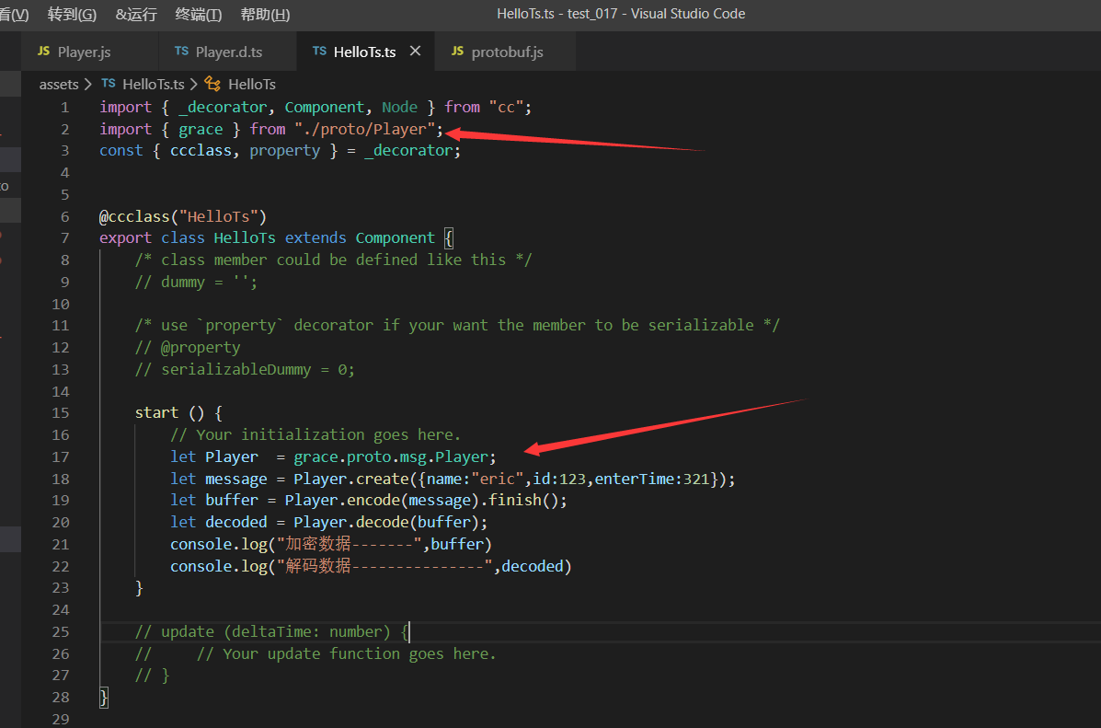
Task: Click the class name HelloTs on line 7
Action: click(245, 238)
